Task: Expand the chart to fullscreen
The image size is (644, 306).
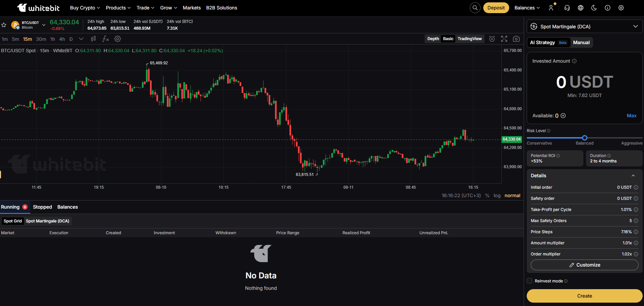Action: [x=504, y=39]
